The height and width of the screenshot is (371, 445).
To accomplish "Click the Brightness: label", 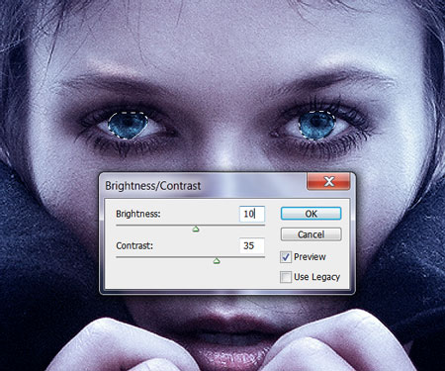I will pyautogui.click(x=138, y=214).
